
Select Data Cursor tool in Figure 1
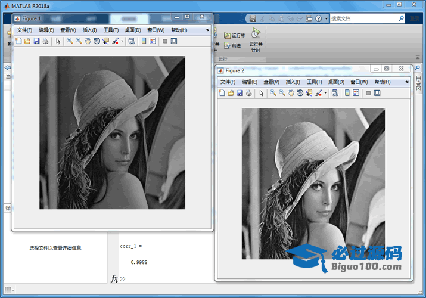(x=105, y=41)
